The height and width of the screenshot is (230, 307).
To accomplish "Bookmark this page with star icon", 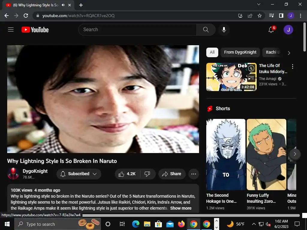I will tap(260, 16).
